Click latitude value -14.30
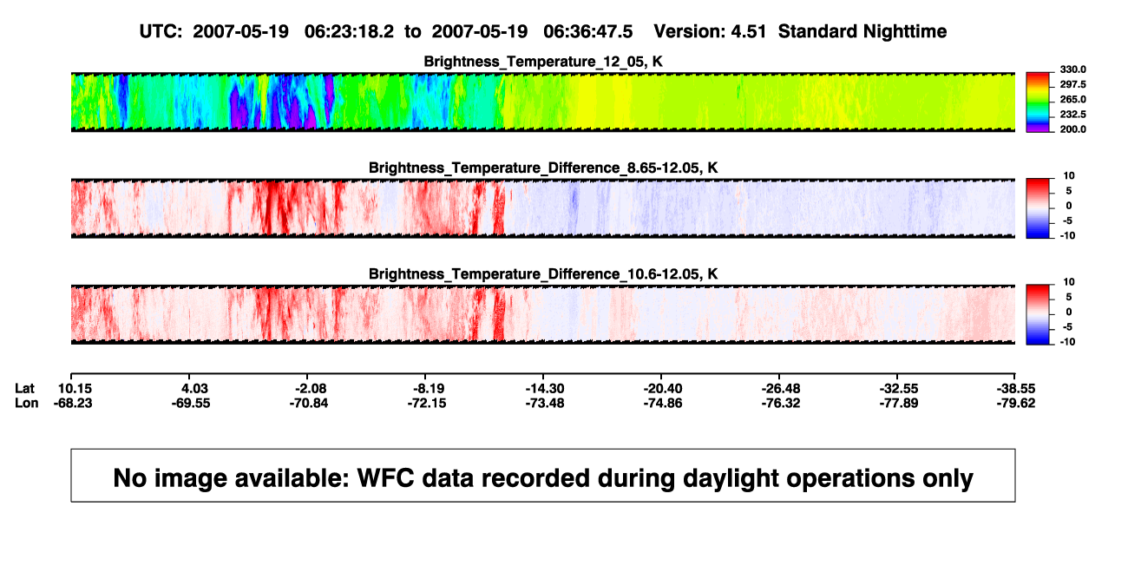Viewport: 1128px width, 579px height. click(547, 388)
